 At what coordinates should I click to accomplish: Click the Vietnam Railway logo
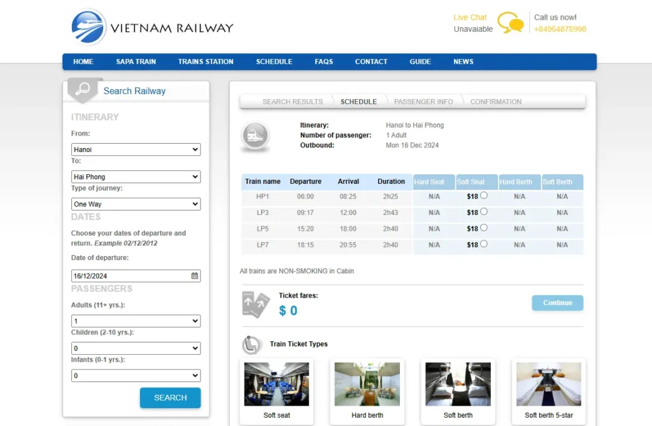pos(152,27)
